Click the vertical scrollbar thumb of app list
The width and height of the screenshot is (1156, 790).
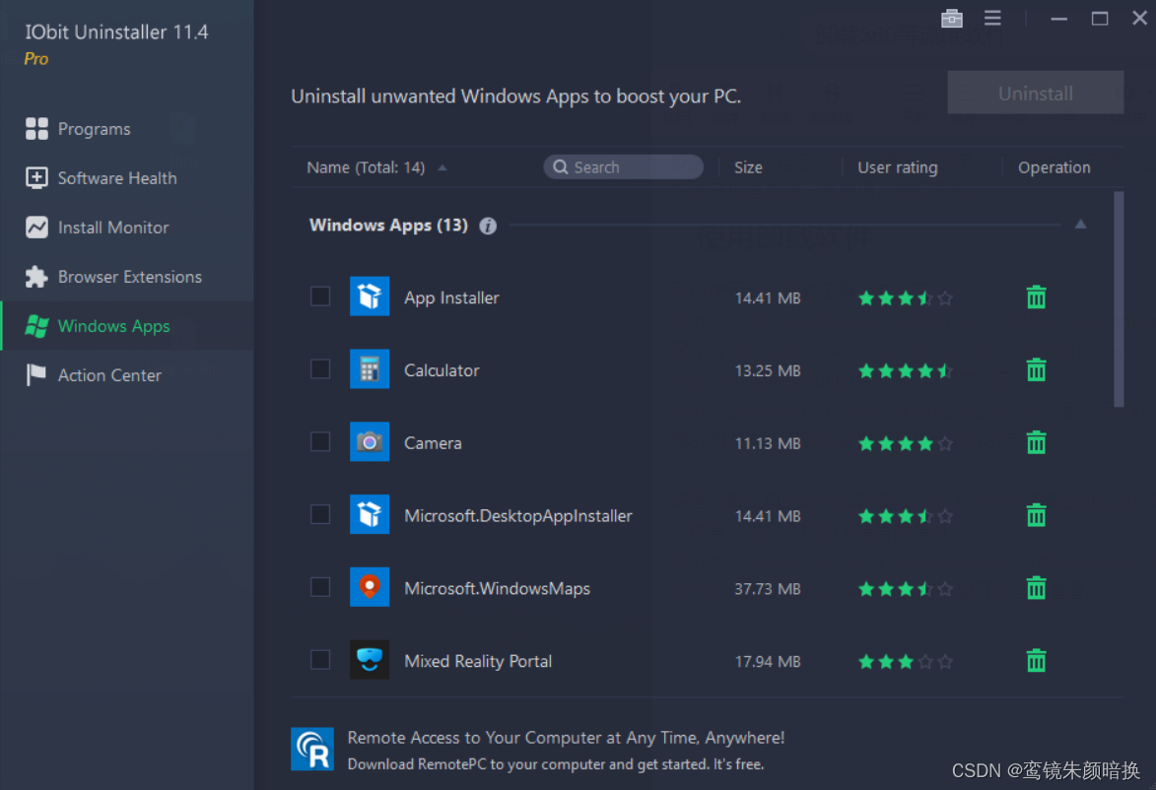1119,298
